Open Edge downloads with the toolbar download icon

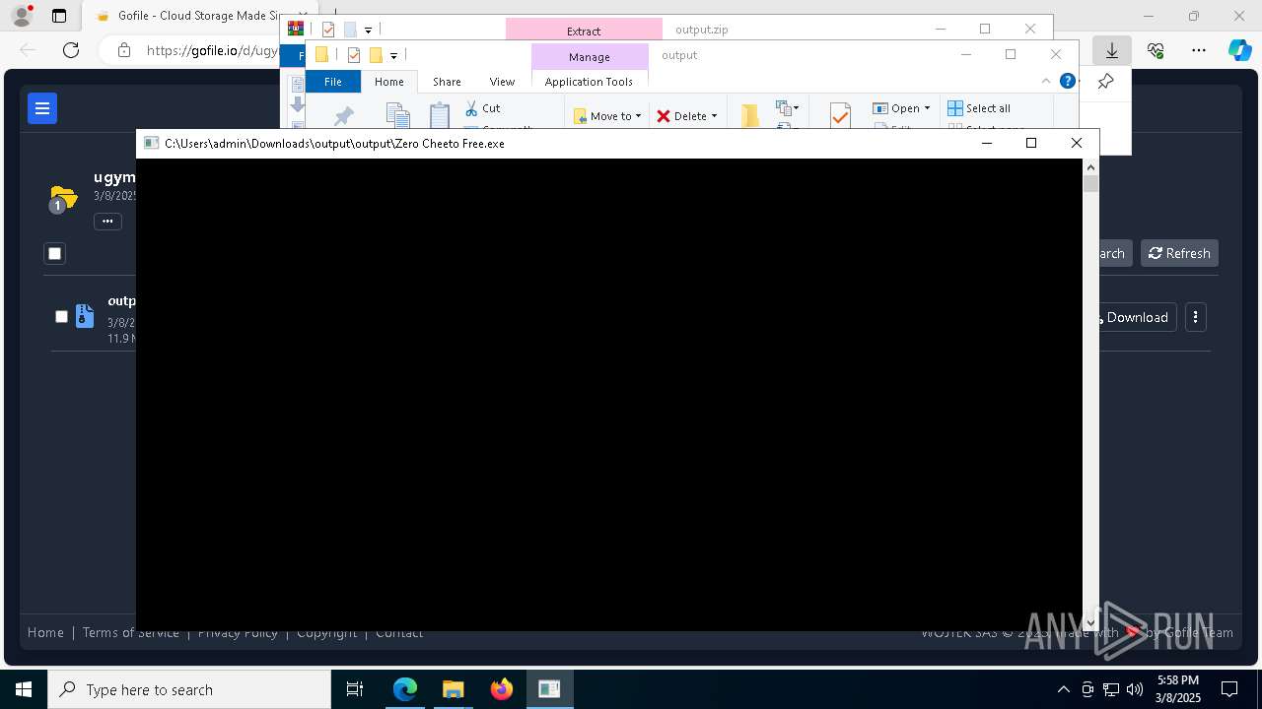[1111, 50]
